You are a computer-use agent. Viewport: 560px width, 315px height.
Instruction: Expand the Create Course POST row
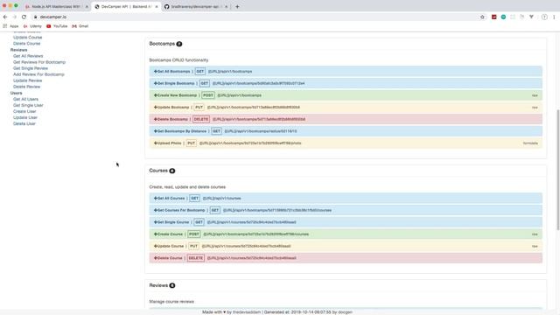pos(346,234)
